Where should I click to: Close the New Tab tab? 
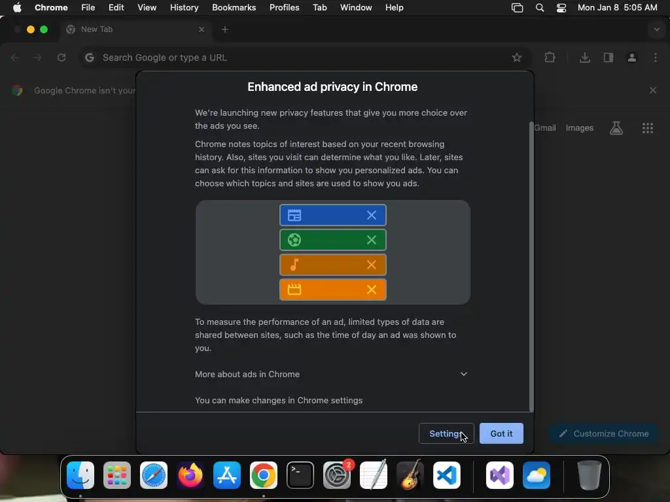coord(202,29)
